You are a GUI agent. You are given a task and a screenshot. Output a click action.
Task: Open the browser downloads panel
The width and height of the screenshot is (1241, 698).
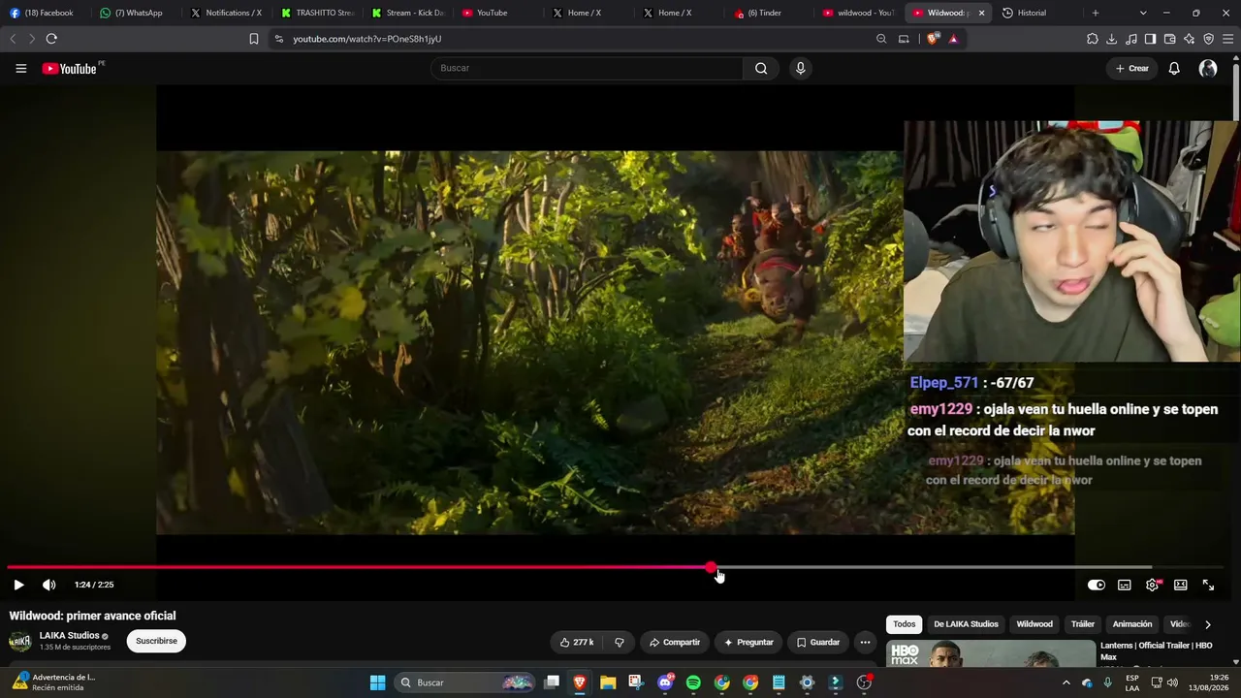tap(1112, 39)
